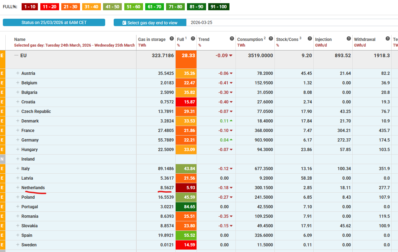This screenshot has height=252, width=398.
Task: Open the Portugal country row link
Action: tap(29, 207)
